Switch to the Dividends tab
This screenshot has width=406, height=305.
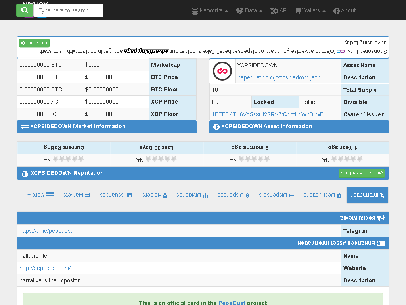(192, 195)
